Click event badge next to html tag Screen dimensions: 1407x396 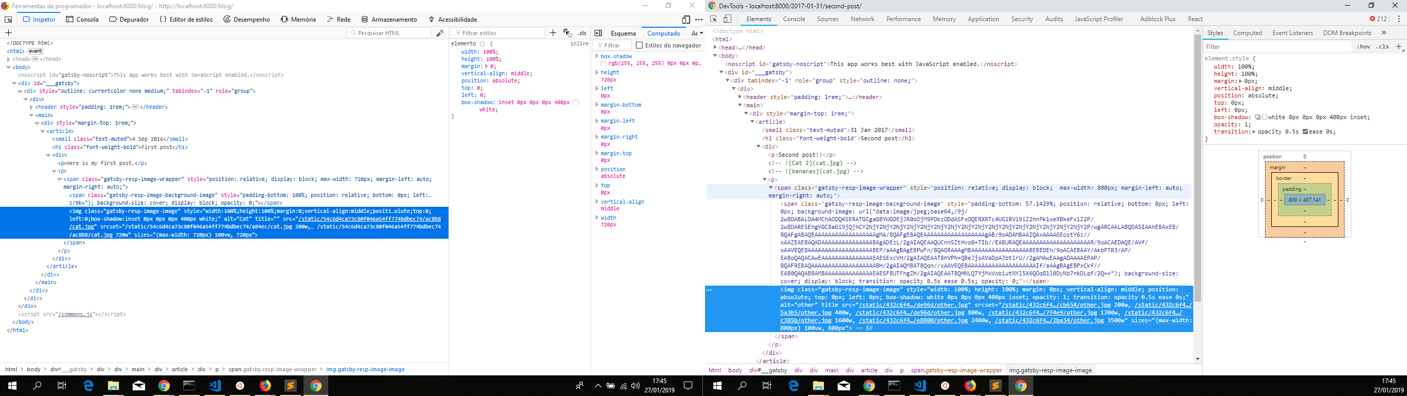pyautogui.click(x=36, y=51)
